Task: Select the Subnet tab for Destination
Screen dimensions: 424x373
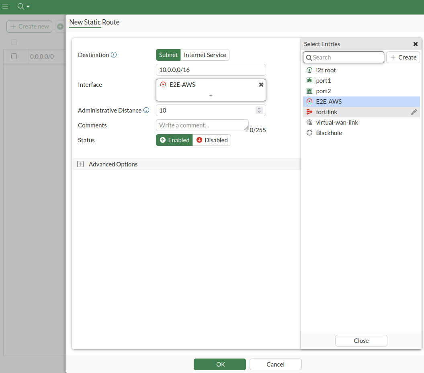Action: coord(168,55)
